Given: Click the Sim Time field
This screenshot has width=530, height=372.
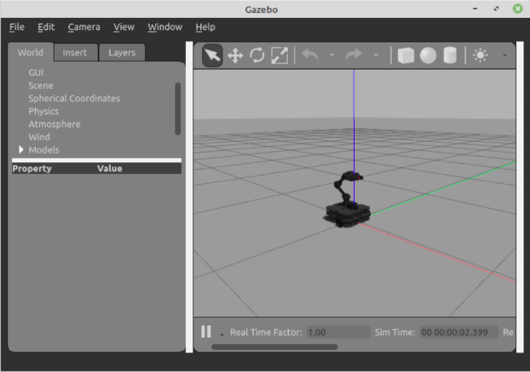Looking at the screenshot, I should (x=459, y=332).
